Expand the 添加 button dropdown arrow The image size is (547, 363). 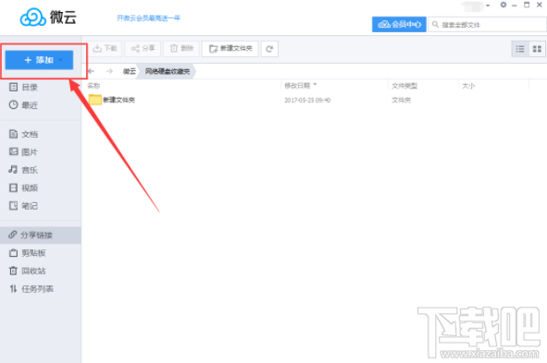click(x=61, y=60)
